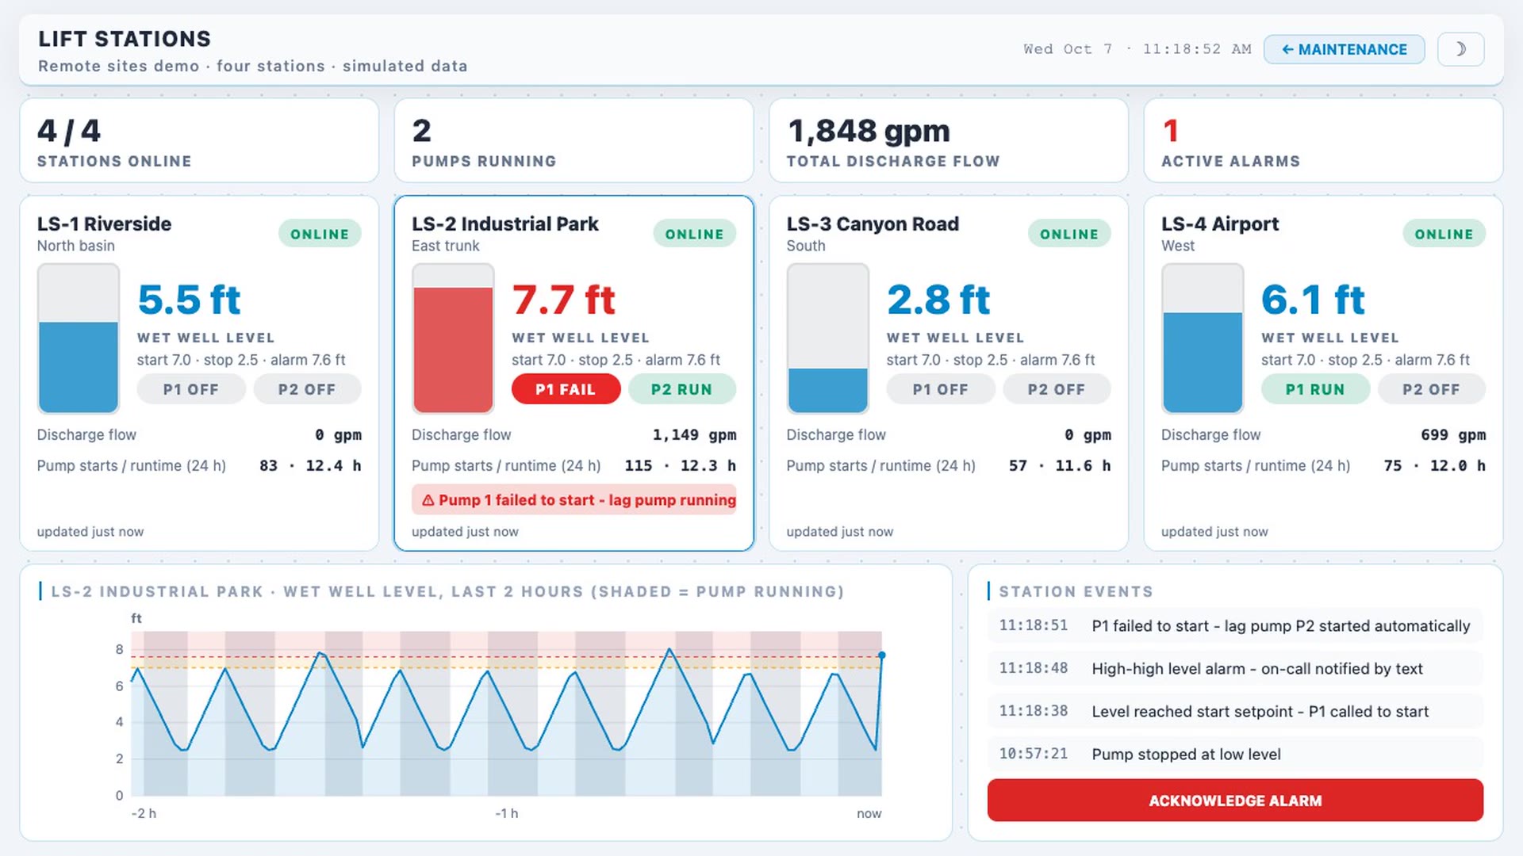The image size is (1523, 856).
Task: Click the 7.7 ft level reading
Action: click(x=563, y=300)
